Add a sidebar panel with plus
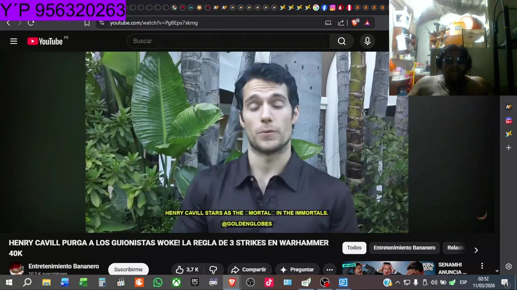The width and height of the screenshot is (517, 290). pyautogui.click(x=509, y=148)
